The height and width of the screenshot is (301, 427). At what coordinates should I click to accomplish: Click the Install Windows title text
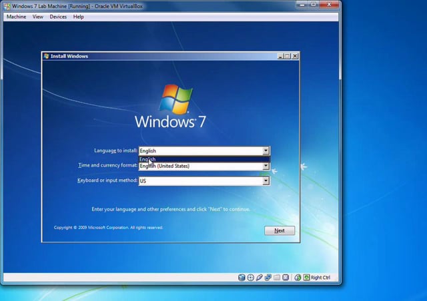point(69,57)
